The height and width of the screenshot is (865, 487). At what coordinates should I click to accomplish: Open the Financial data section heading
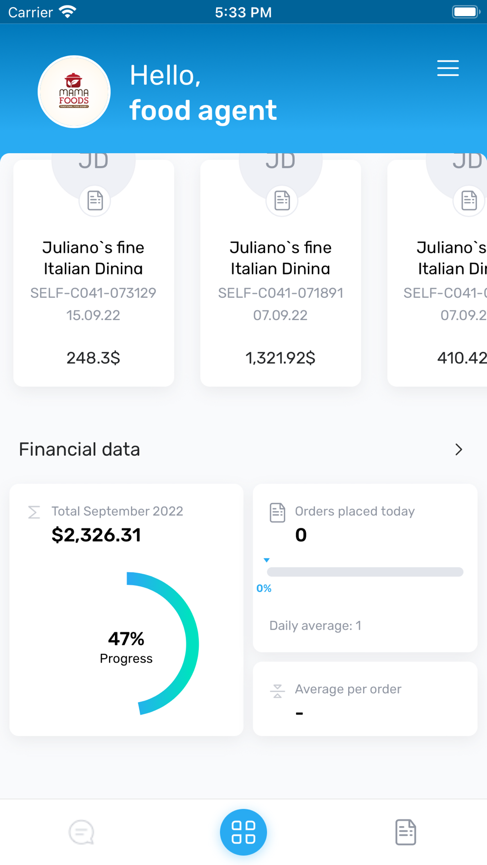pyautogui.click(x=79, y=450)
